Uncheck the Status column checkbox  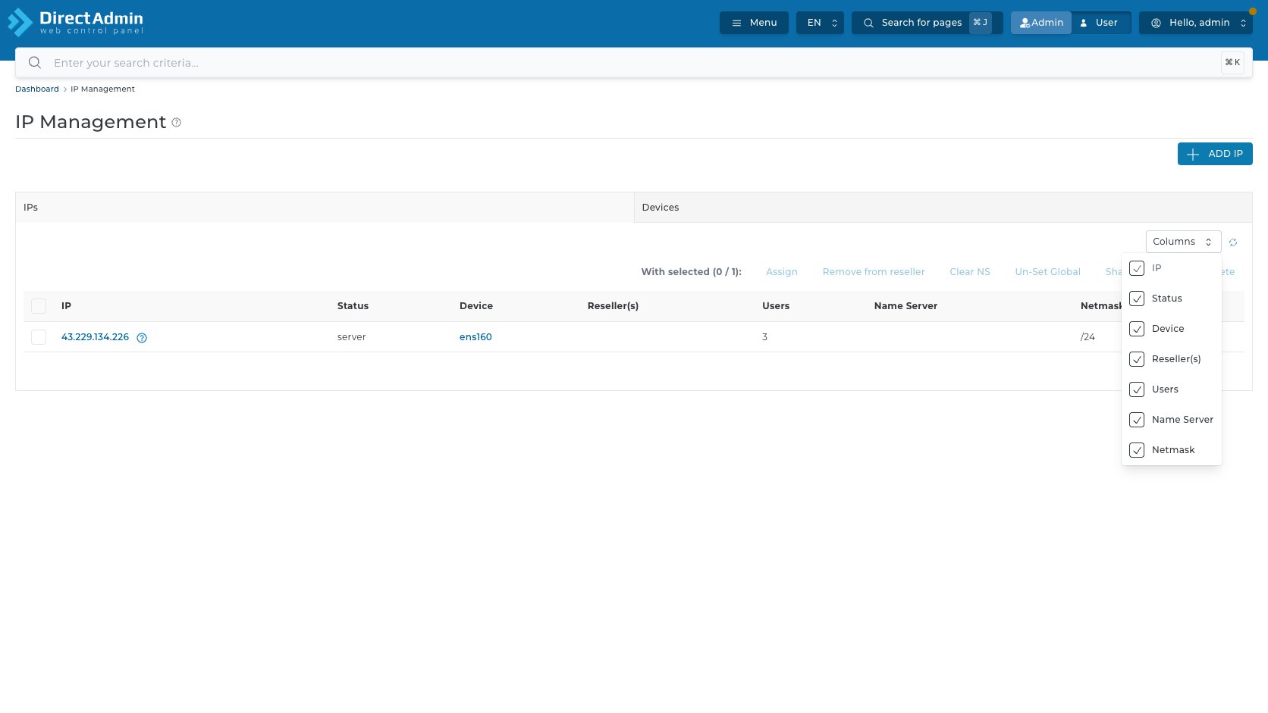pyautogui.click(x=1137, y=299)
